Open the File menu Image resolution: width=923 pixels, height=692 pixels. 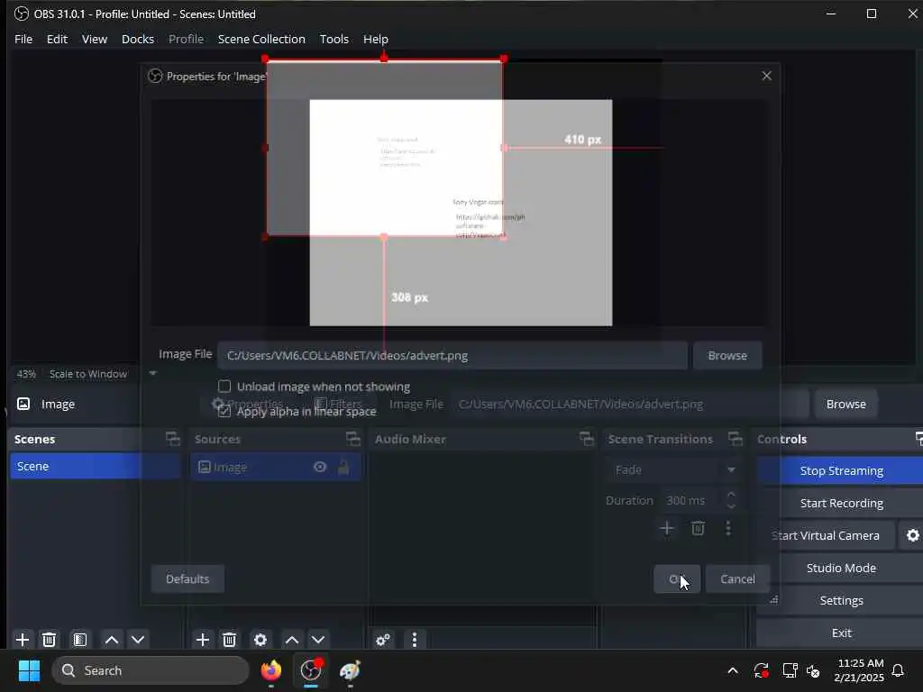click(x=23, y=39)
